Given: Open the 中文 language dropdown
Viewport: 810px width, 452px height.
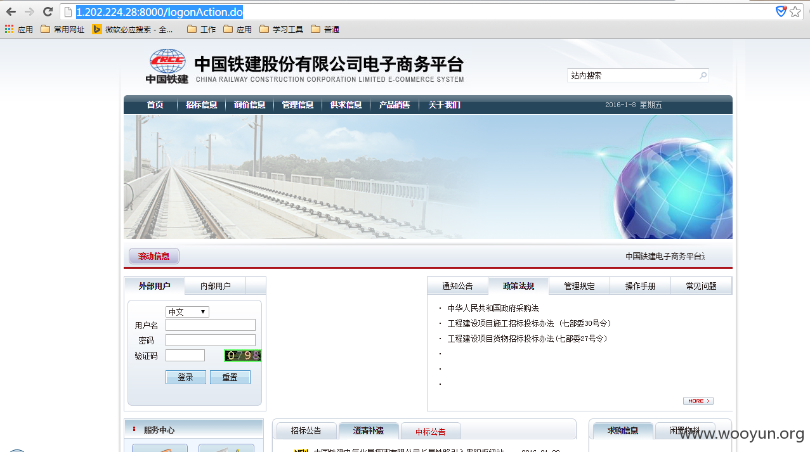Looking at the screenshot, I should point(187,312).
